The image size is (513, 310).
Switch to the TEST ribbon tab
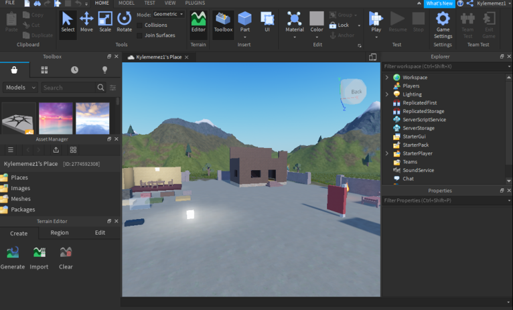(x=149, y=3)
